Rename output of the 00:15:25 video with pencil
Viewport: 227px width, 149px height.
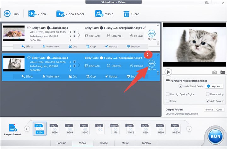(145, 27)
